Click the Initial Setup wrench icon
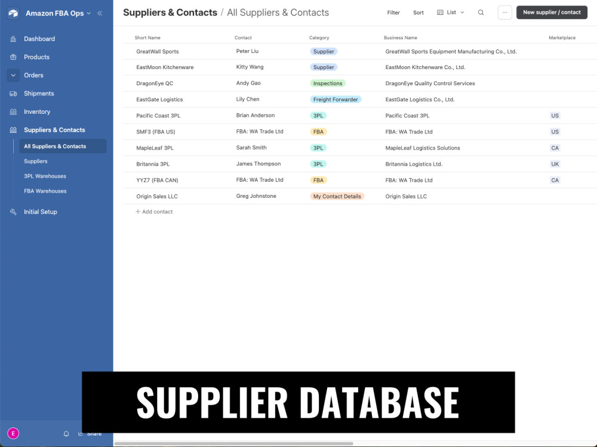597x447 pixels. [x=13, y=212]
